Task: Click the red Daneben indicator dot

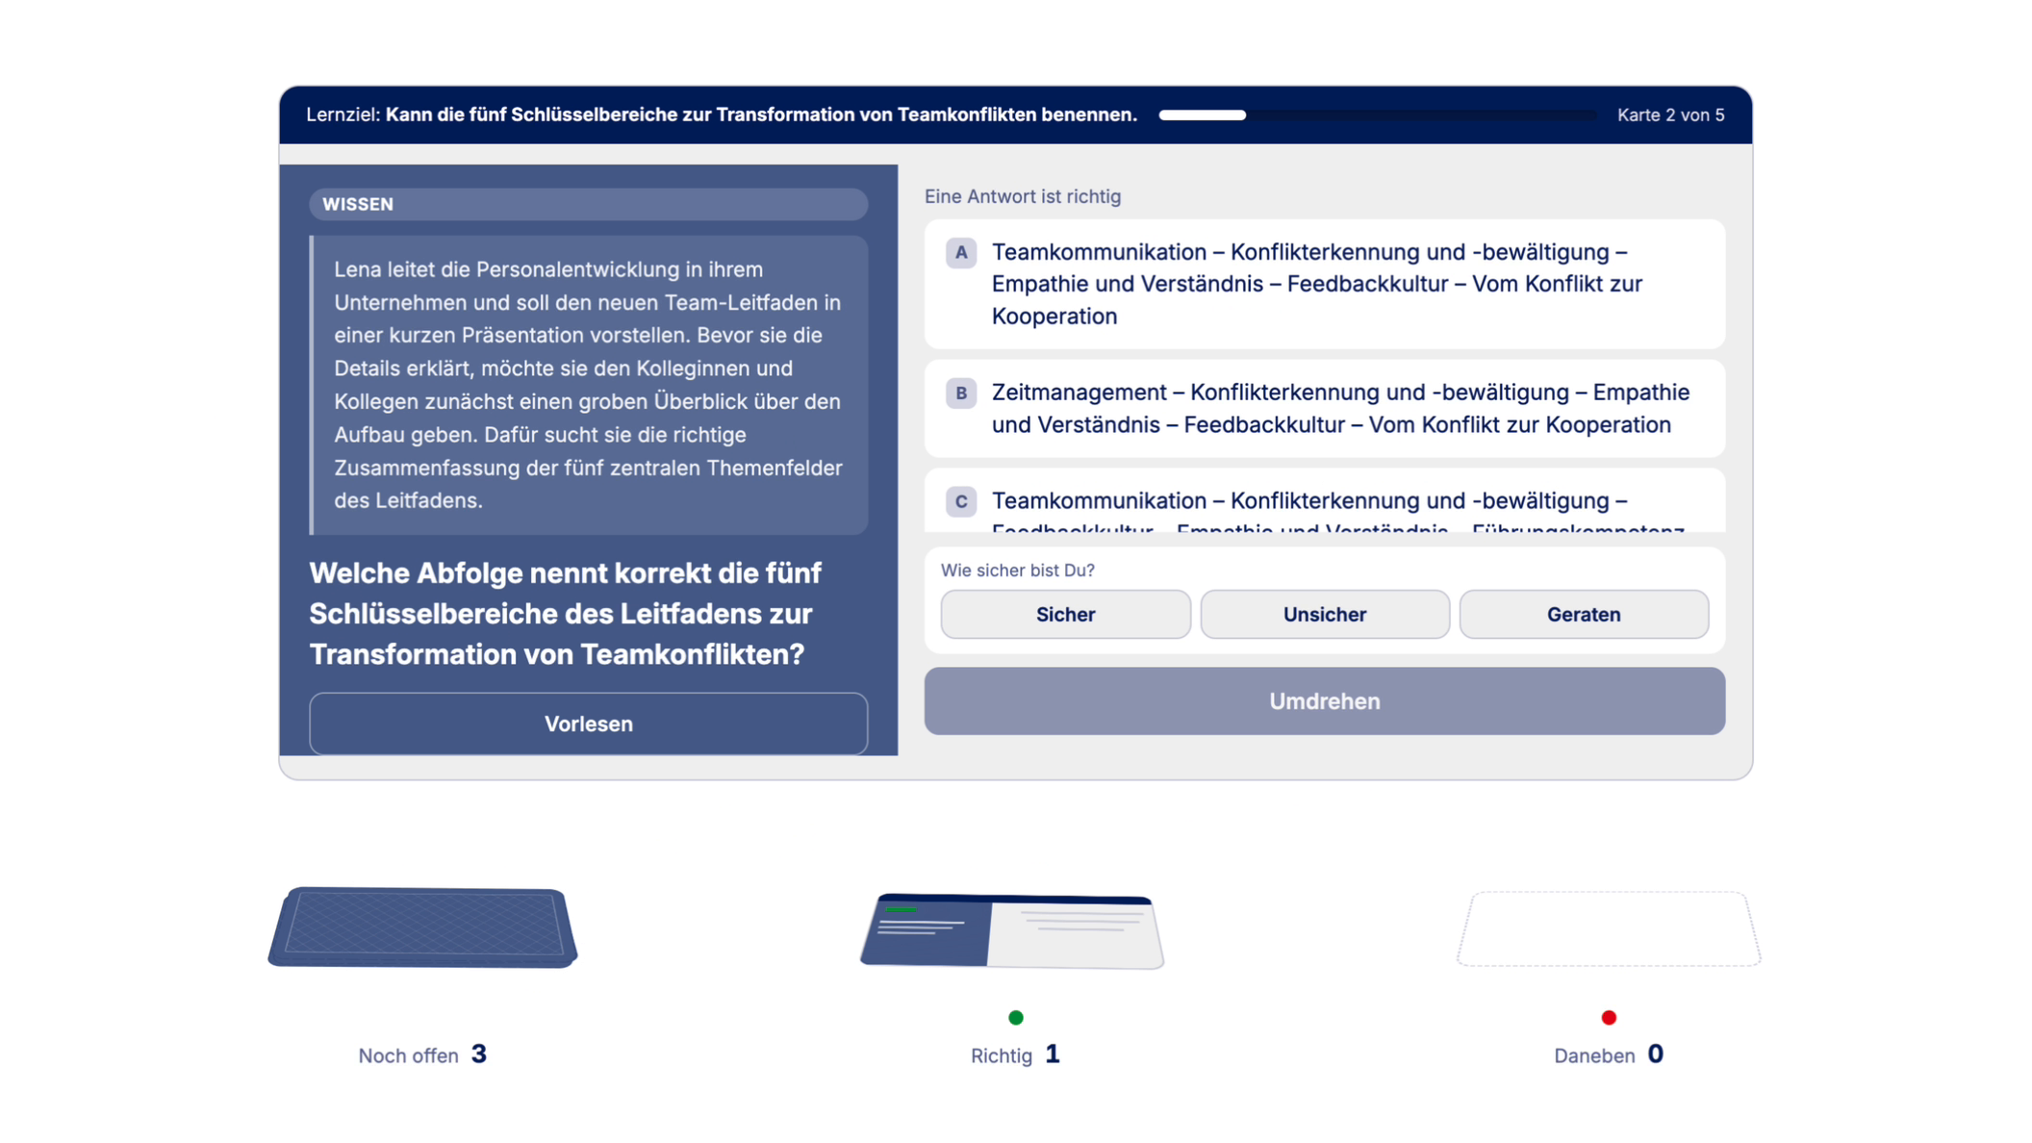Action: click(x=1609, y=1017)
